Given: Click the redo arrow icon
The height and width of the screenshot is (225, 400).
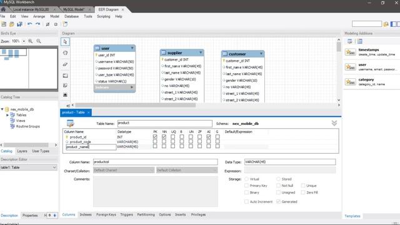Looking at the screenshot, I should (x=37, y=24).
